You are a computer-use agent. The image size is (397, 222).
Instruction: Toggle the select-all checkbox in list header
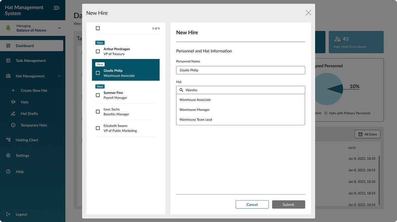(98, 29)
